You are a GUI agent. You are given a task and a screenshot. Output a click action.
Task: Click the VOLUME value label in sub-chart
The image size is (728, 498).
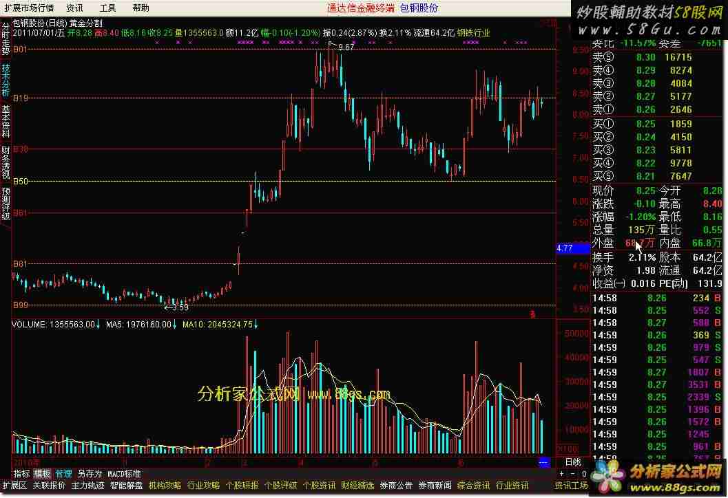[x=56, y=325]
